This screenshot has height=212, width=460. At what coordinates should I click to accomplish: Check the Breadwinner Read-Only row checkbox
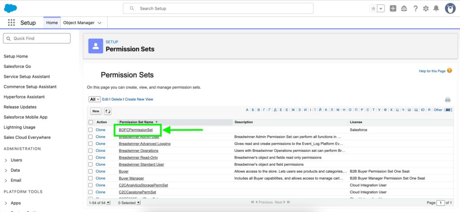coord(91,158)
